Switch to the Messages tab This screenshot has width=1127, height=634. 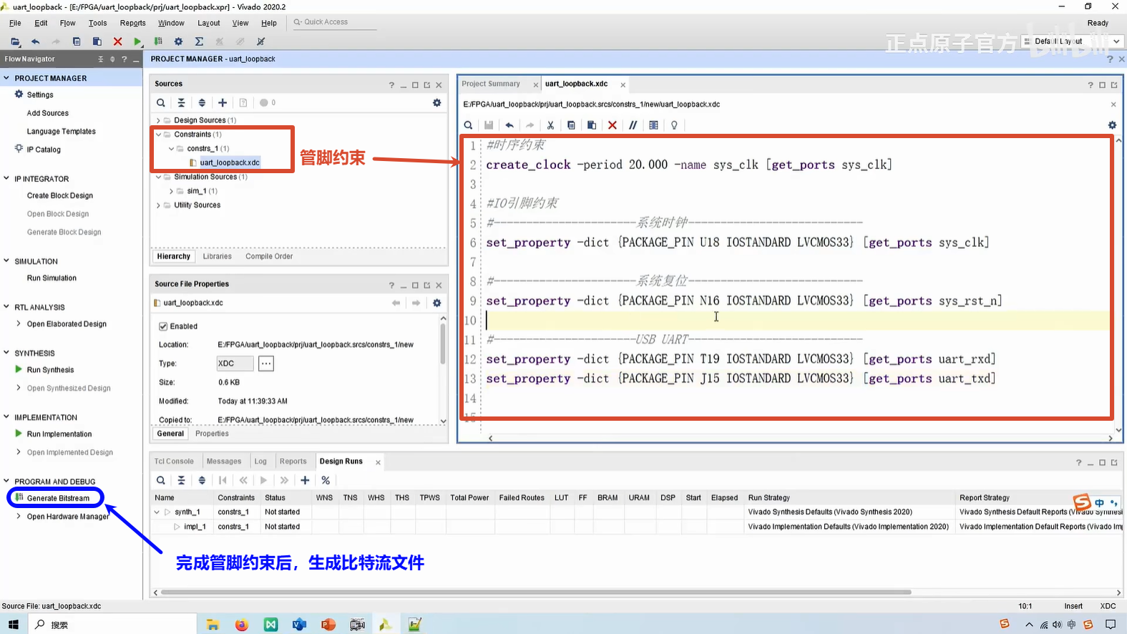coord(224,462)
